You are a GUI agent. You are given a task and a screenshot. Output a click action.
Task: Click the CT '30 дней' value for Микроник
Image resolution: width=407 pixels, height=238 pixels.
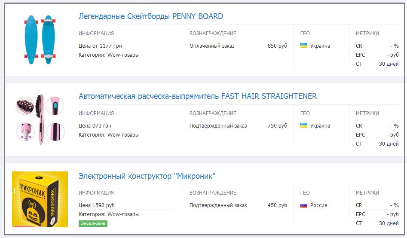(389, 223)
